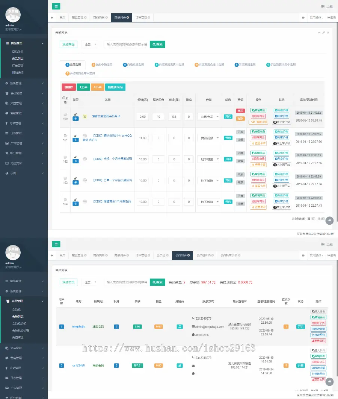Screen dimensions: 338x399
Task: Collapse the 商品列表 panel using its chevron icon
Action: click(x=319, y=33)
